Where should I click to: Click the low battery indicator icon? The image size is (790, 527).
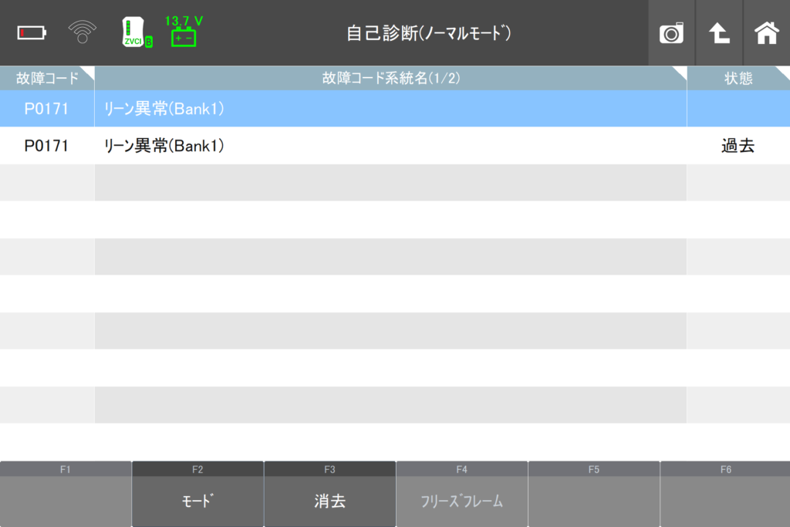tap(32, 33)
